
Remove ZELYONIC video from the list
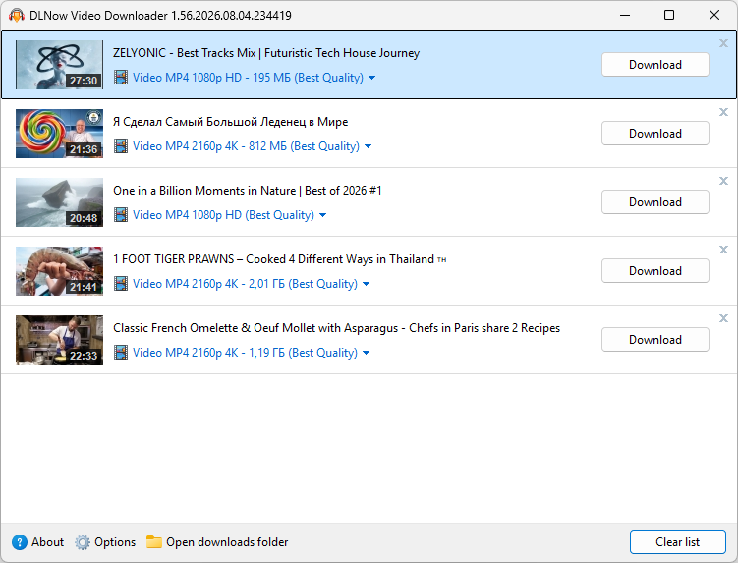coord(723,43)
